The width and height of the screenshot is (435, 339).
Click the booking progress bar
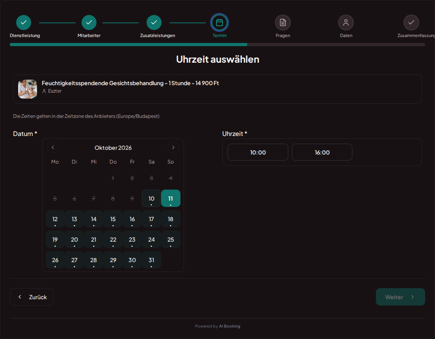[217, 45]
